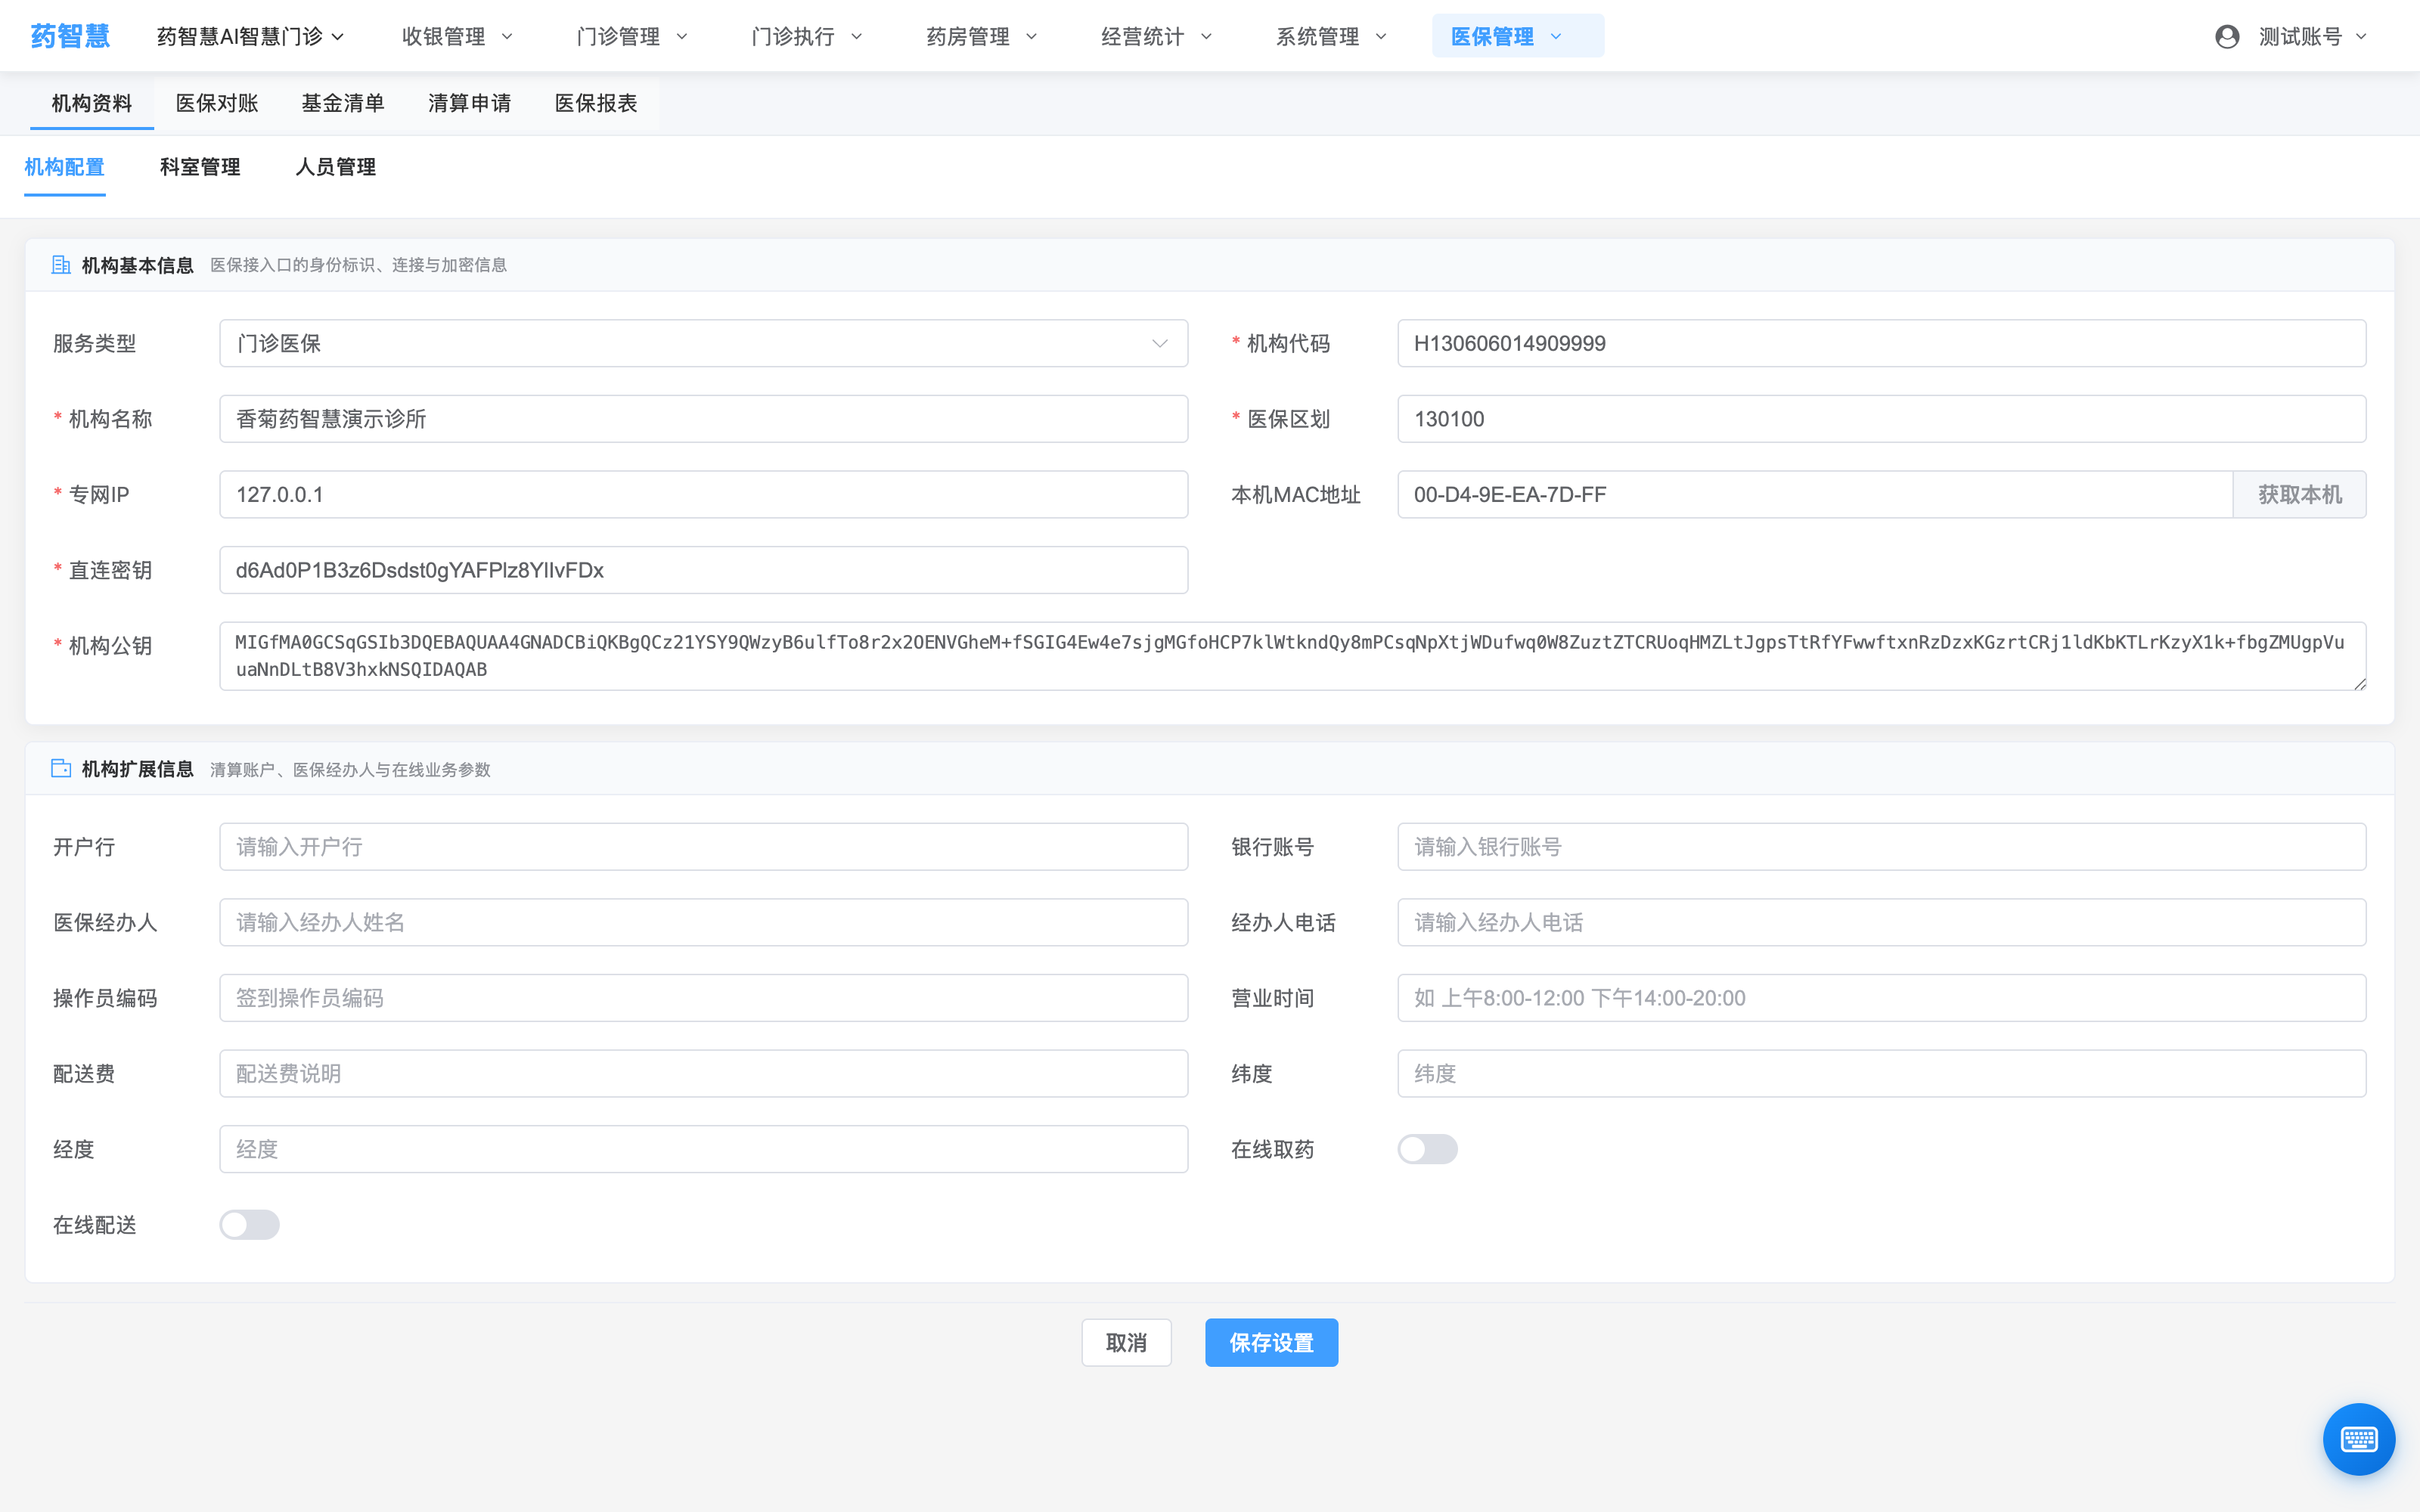Toggle the 在线取药 switch
The image size is (2420, 1512).
(x=1427, y=1149)
